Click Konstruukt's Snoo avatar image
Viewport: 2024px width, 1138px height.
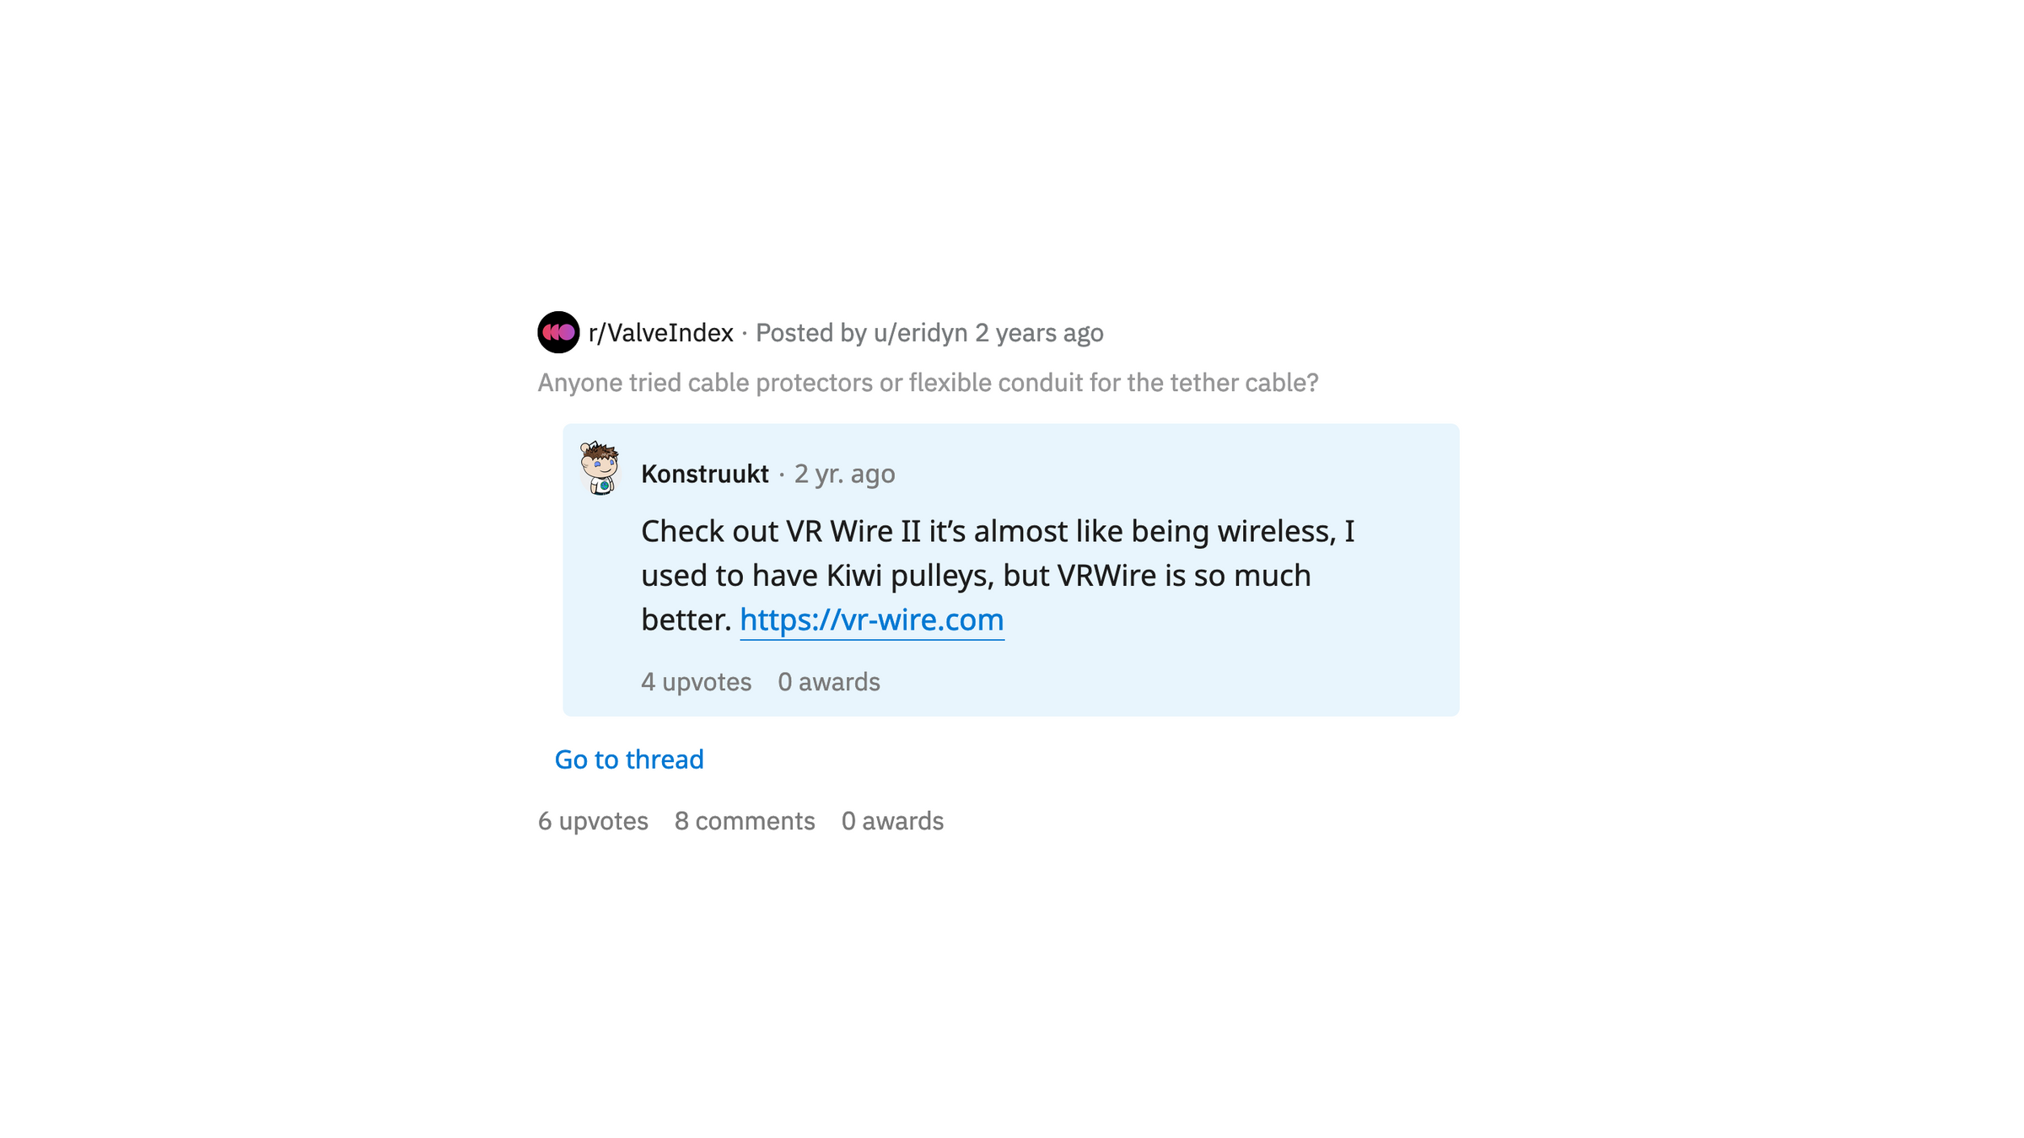pos(600,468)
